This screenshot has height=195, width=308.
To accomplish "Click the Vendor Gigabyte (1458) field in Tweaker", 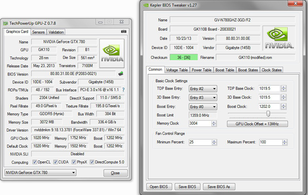I will (238, 48).
